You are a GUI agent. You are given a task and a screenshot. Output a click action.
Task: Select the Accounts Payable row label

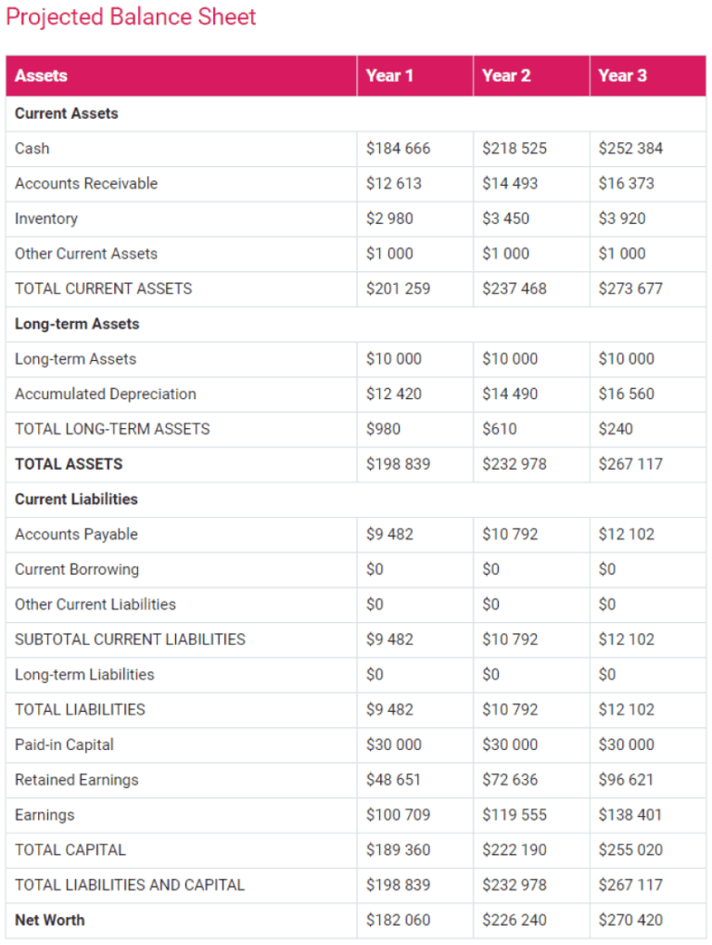point(76,535)
